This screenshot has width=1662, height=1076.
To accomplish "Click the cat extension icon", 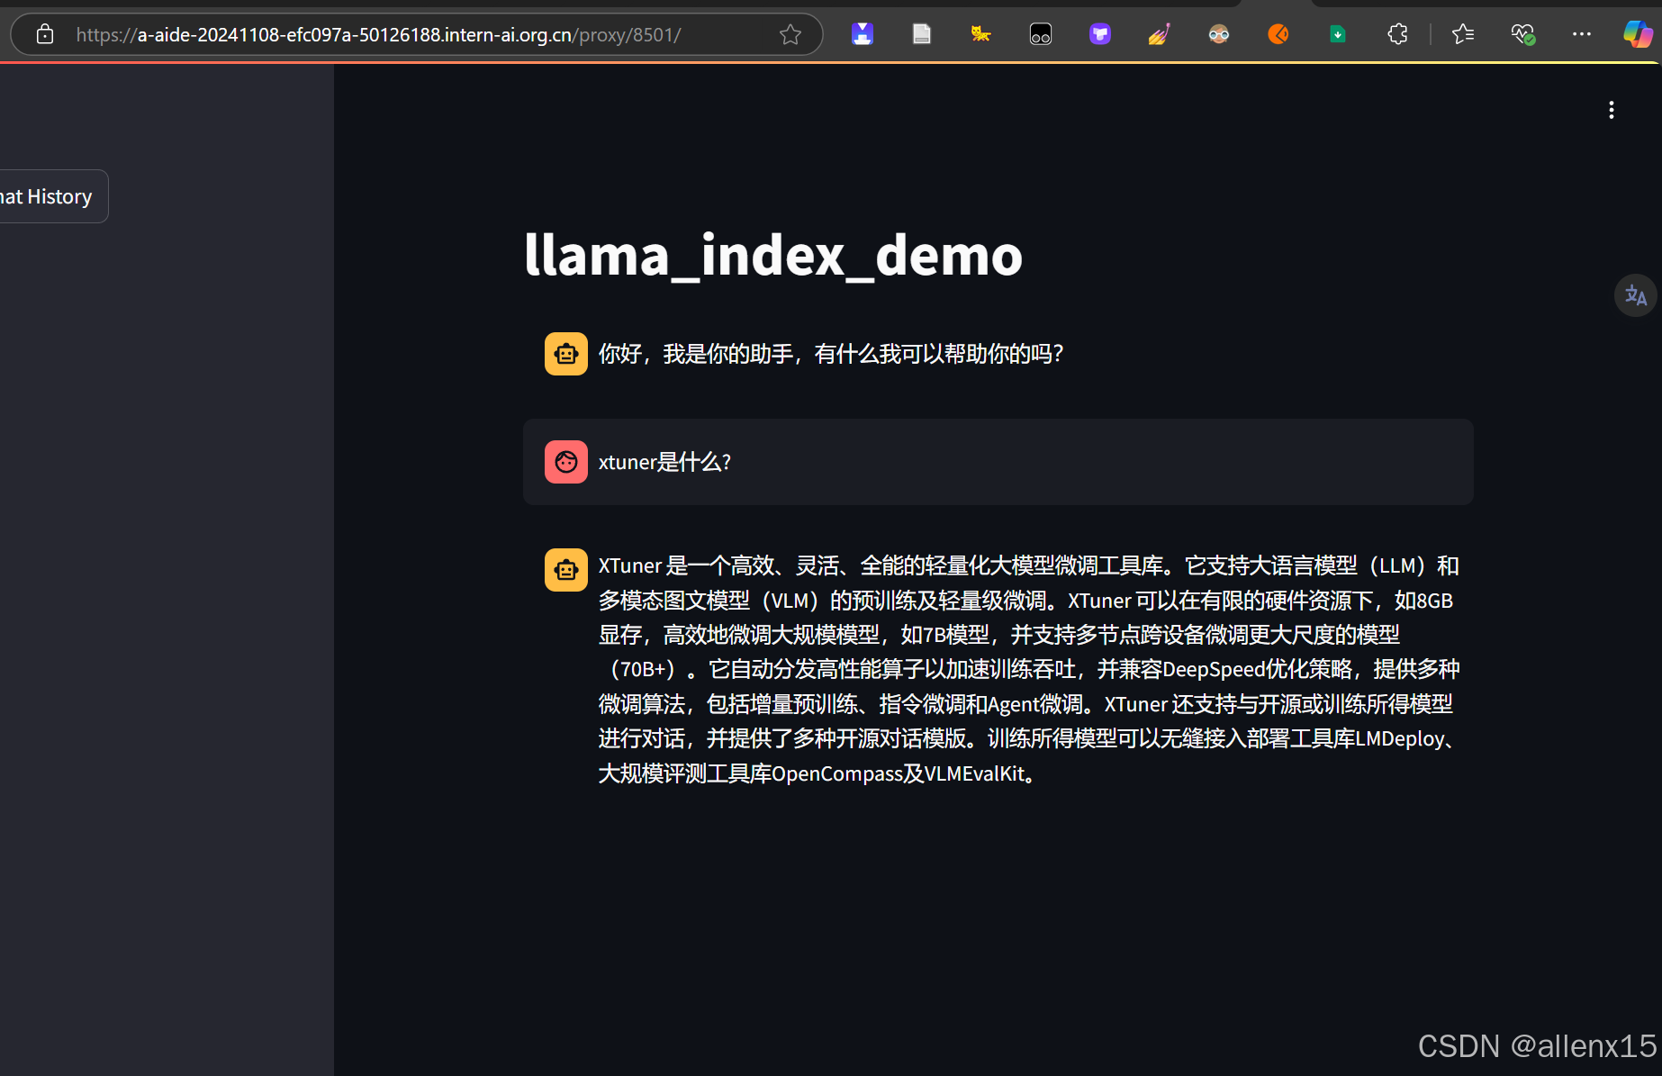I will click(x=980, y=34).
